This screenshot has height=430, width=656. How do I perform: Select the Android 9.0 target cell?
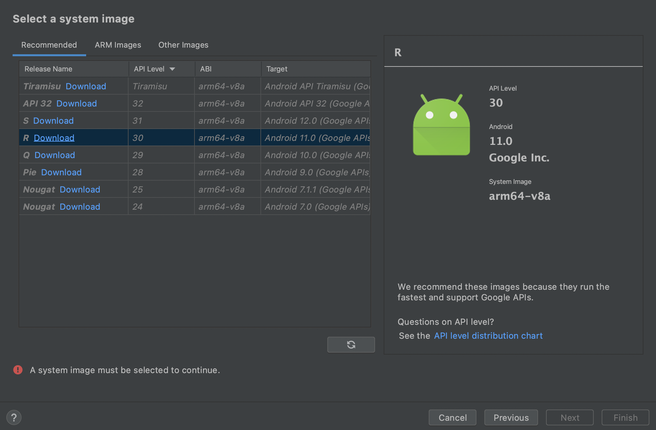click(x=316, y=172)
